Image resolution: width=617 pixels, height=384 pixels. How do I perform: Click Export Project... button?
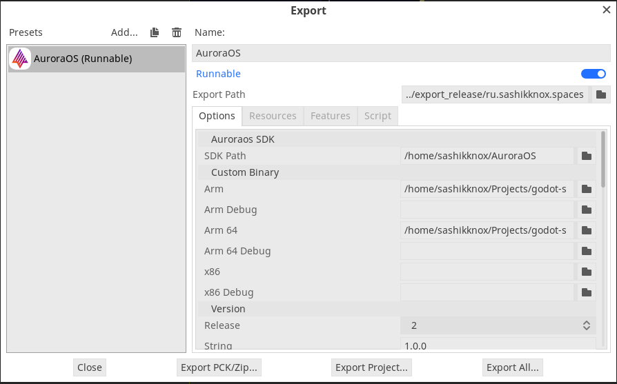pyautogui.click(x=371, y=367)
